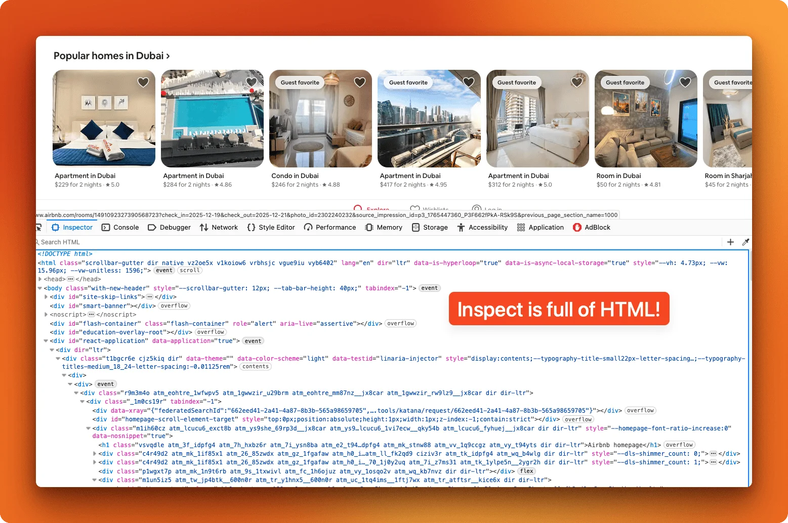Open the Debugger tab
788x523 pixels.
[169, 227]
